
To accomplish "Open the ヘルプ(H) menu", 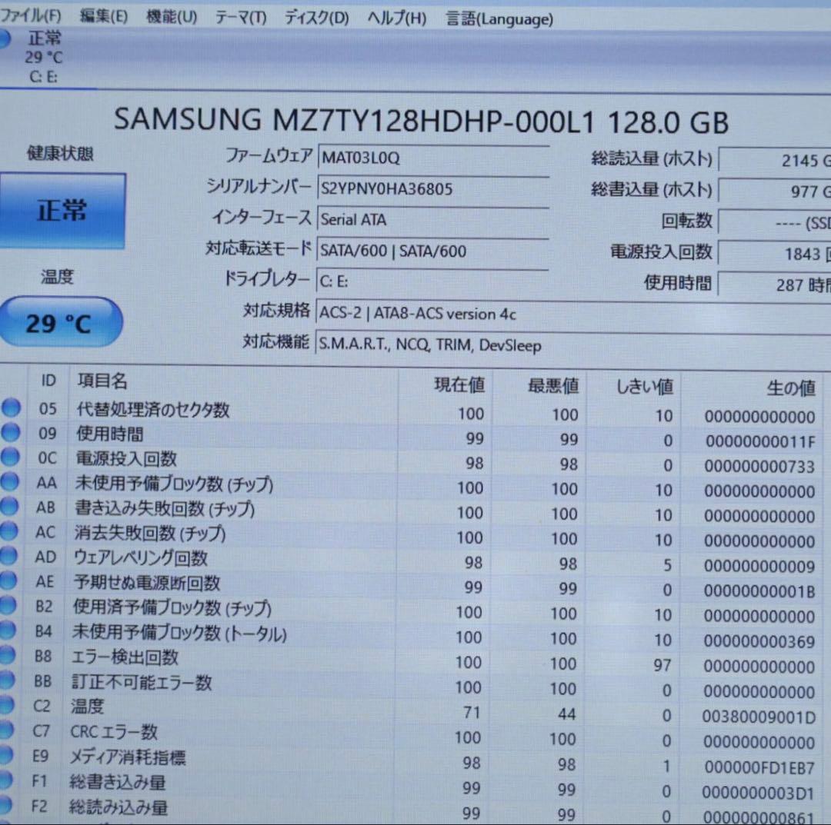I will pyautogui.click(x=395, y=17).
